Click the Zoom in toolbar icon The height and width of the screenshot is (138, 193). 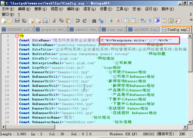pos(110,21)
